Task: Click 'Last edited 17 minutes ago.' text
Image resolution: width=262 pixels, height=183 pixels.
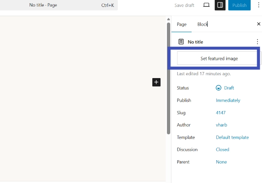Action: [x=204, y=74]
